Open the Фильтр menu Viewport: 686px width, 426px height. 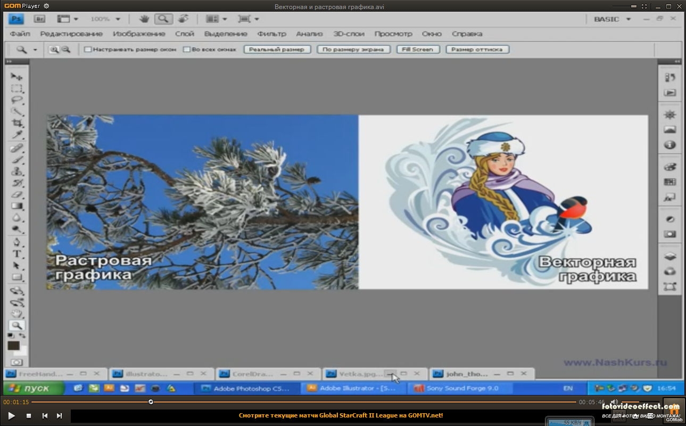click(x=272, y=34)
